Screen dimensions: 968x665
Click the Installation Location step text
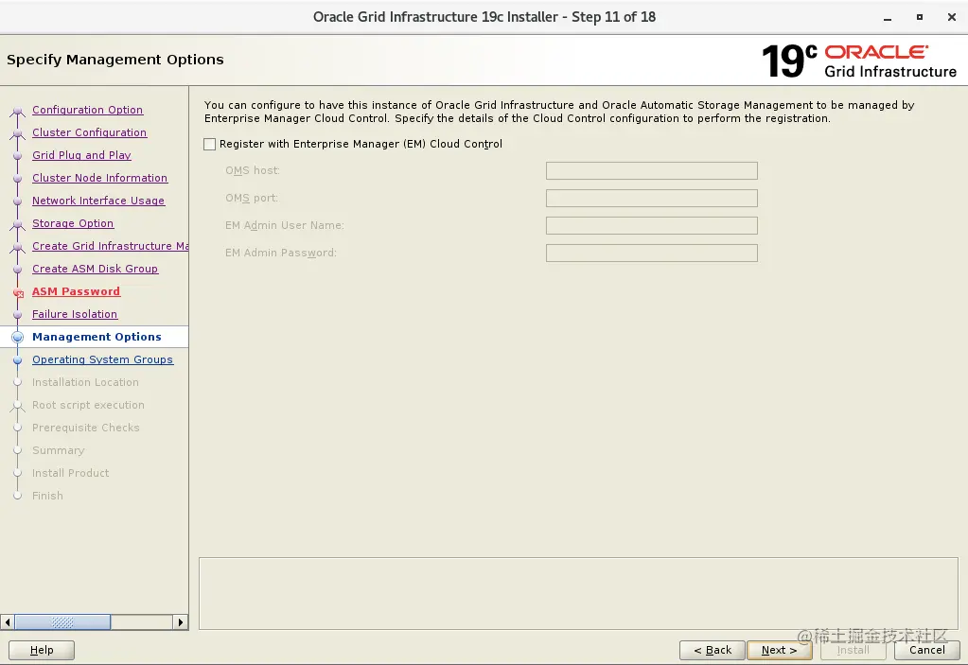(x=85, y=382)
